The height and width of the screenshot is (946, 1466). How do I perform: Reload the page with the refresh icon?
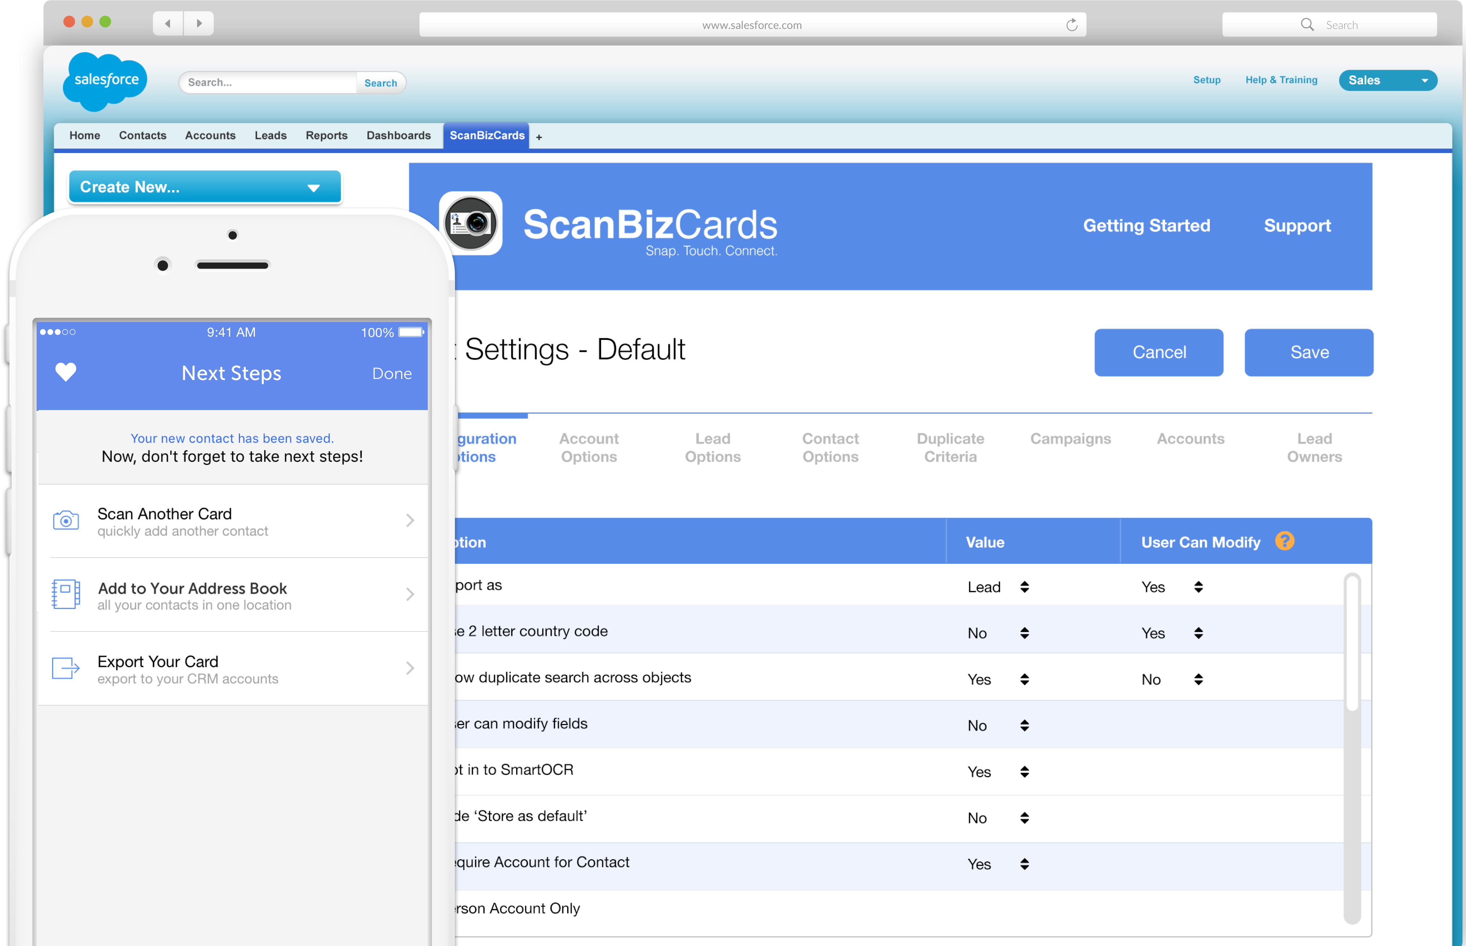[x=1071, y=25]
